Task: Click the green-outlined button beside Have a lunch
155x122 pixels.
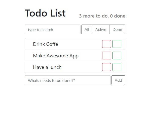Action: pyautogui.click(x=117, y=67)
